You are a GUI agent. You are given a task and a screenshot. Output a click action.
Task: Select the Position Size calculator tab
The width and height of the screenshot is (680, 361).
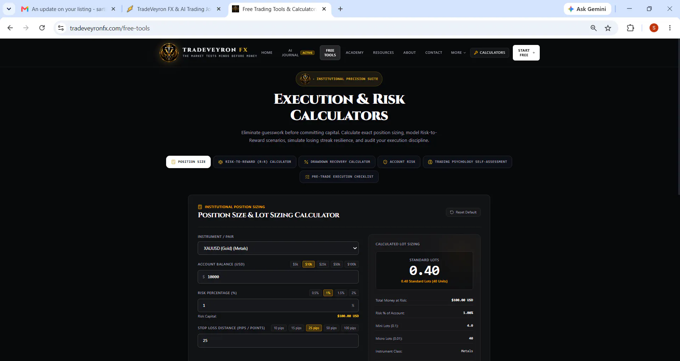point(188,162)
